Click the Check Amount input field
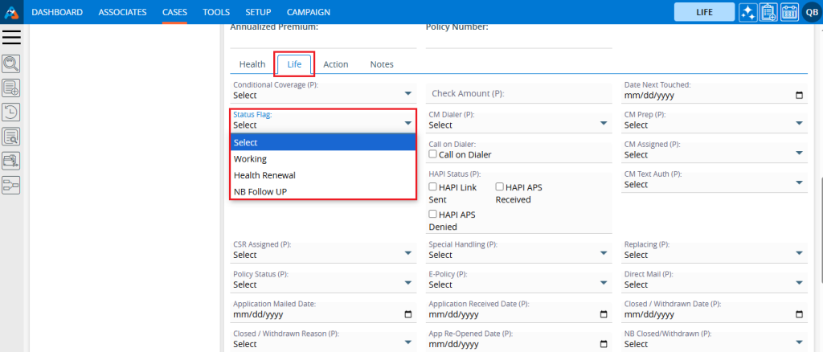The height and width of the screenshot is (352, 823). point(518,94)
